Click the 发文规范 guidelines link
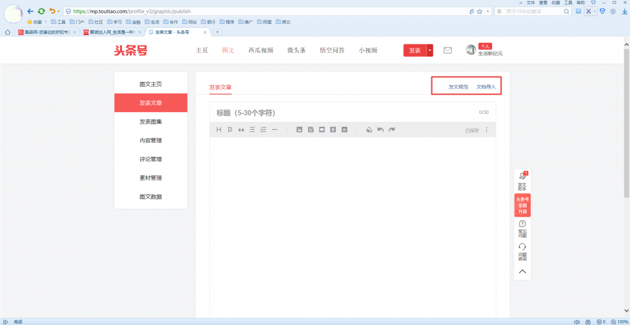Screen dimensions: 630x325 point(458,87)
